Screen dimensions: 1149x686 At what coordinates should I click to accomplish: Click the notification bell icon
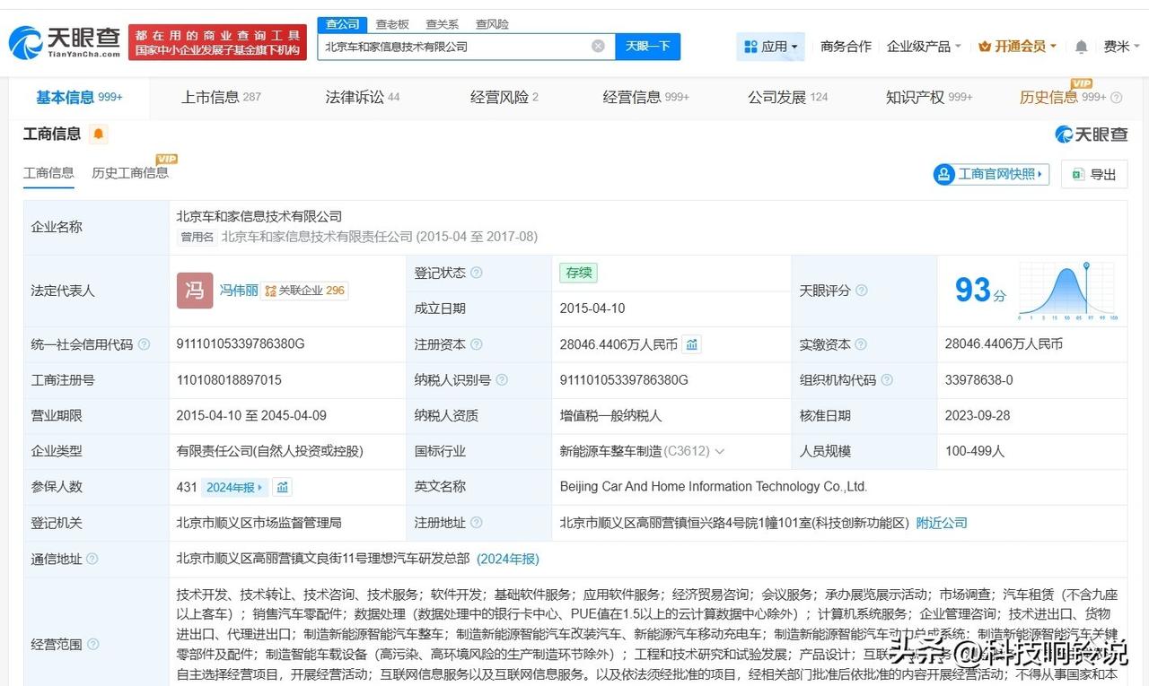click(x=1081, y=46)
